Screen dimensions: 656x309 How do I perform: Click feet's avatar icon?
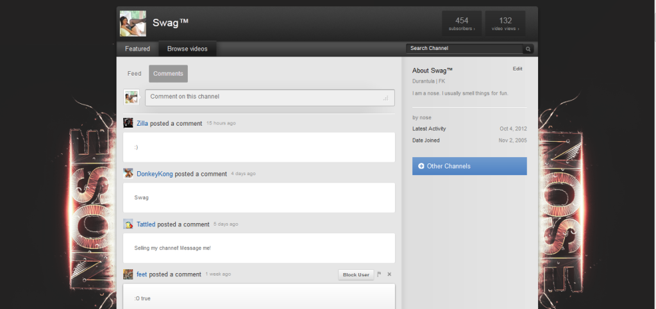click(x=128, y=274)
